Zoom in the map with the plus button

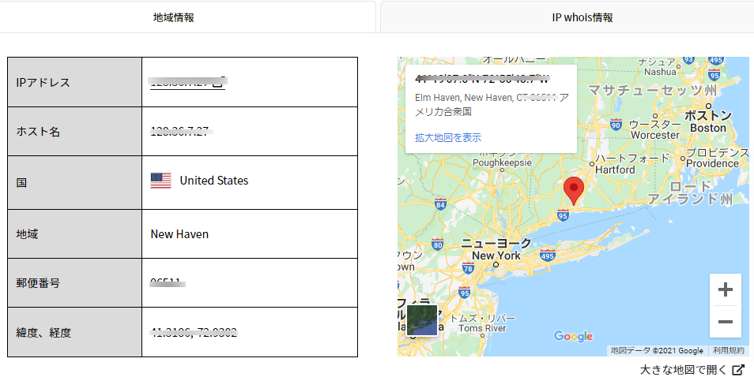click(725, 289)
